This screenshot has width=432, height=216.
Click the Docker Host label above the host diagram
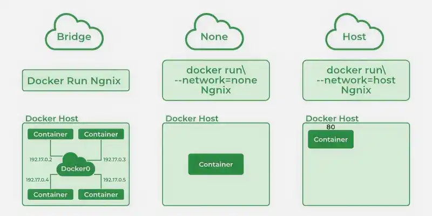(x=332, y=118)
